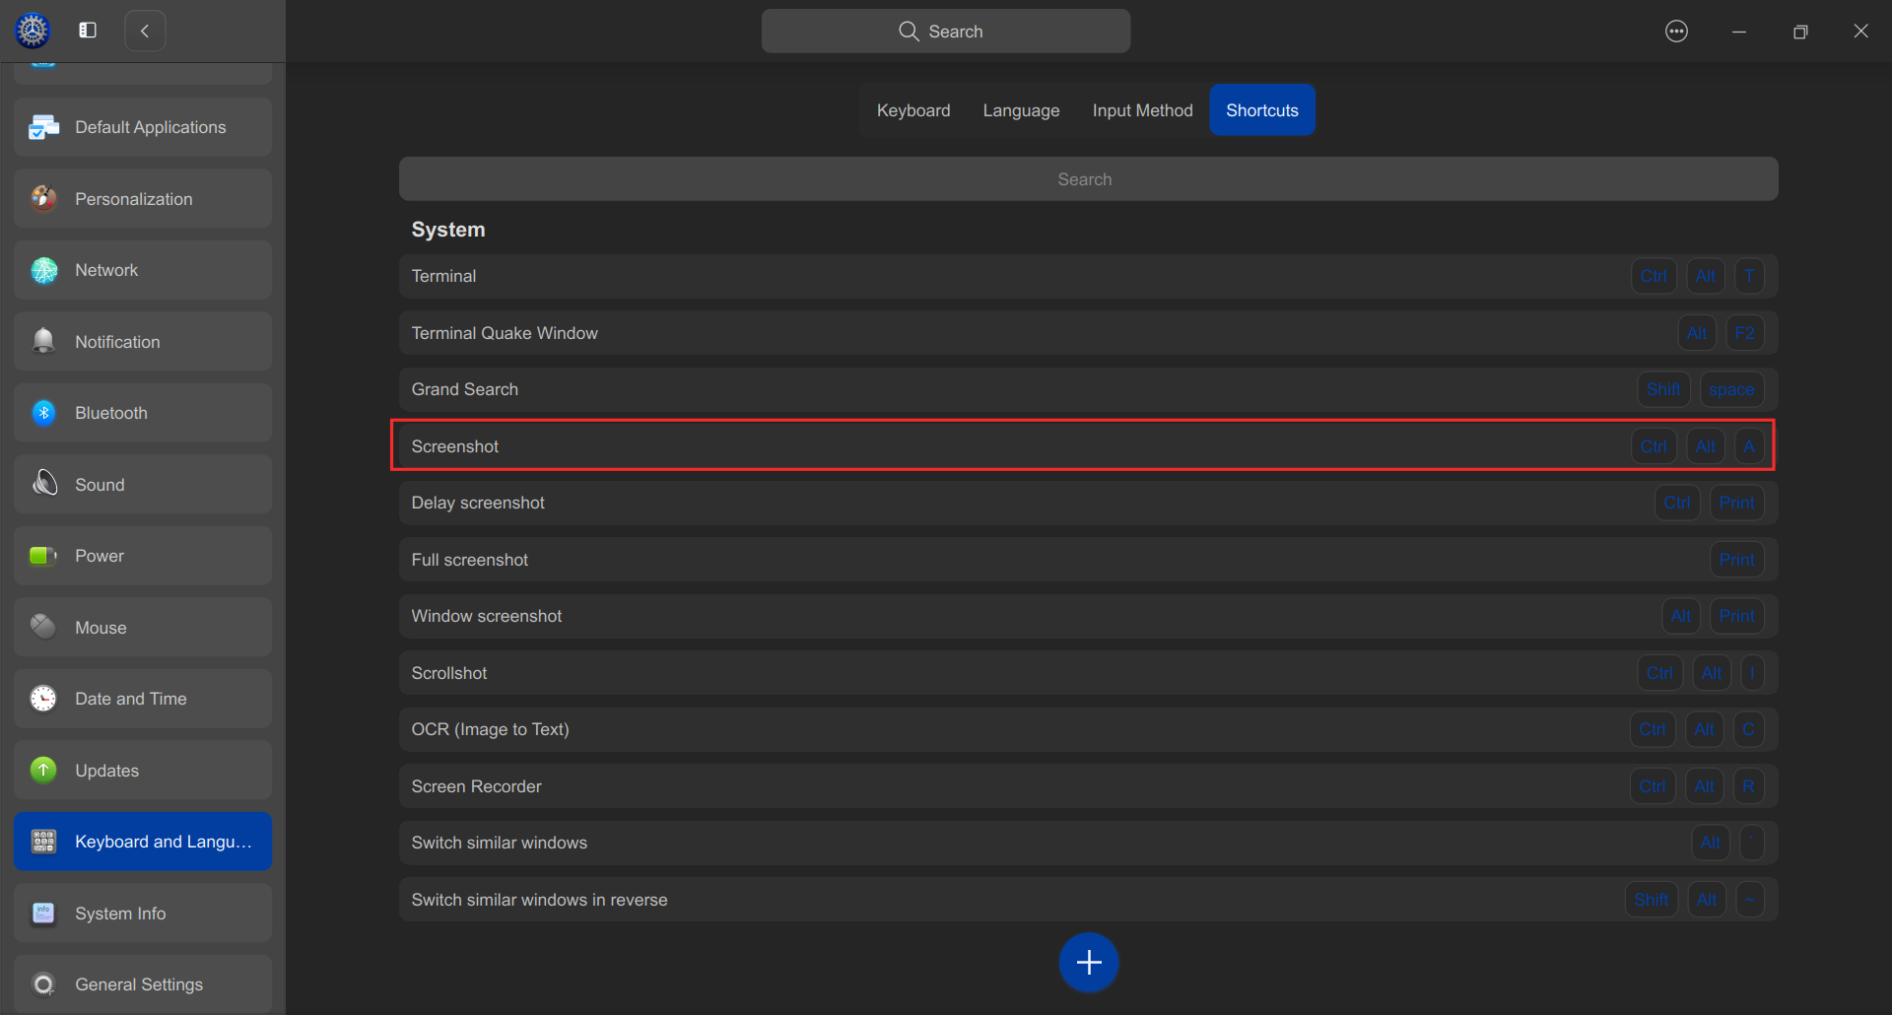
Task: Click the Updates arrow icon
Action: coord(44,770)
